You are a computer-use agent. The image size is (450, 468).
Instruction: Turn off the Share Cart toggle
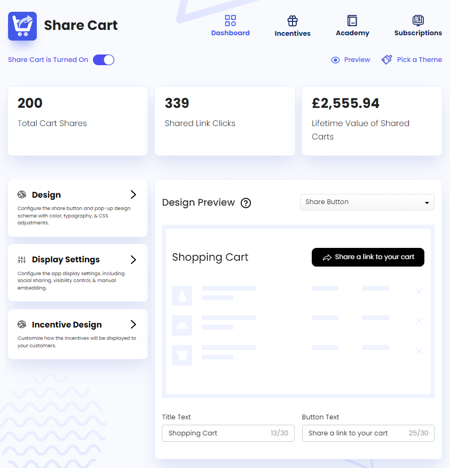point(104,59)
